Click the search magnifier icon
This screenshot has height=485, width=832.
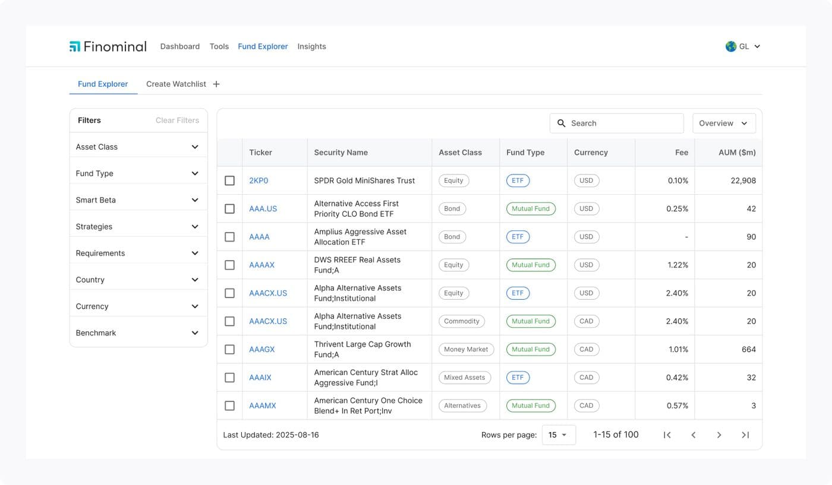click(561, 123)
